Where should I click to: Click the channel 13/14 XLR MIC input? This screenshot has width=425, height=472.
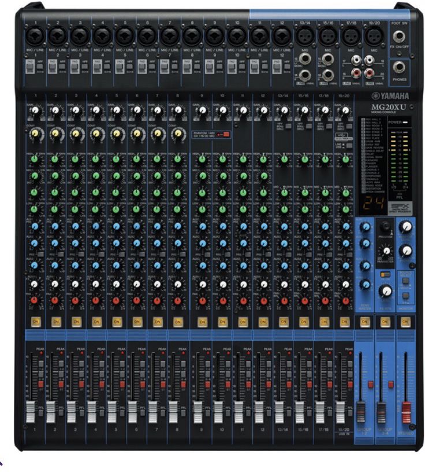[x=304, y=36]
